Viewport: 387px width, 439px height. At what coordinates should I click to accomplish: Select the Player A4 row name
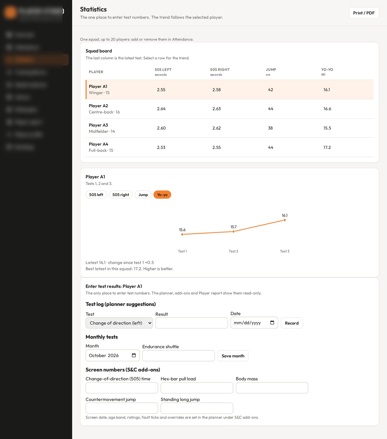click(x=98, y=144)
